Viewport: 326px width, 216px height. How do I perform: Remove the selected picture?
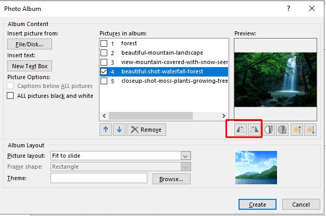click(x=146, y=130)
